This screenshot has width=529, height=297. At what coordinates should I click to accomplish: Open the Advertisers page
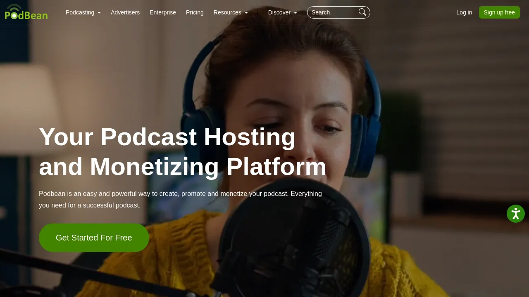point(125,12)
